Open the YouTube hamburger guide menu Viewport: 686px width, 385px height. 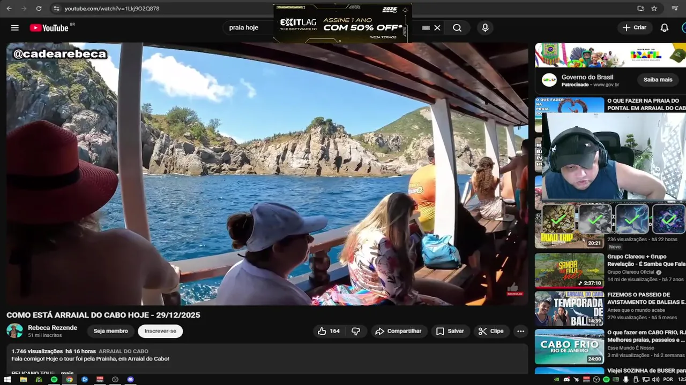click(15, 28)
